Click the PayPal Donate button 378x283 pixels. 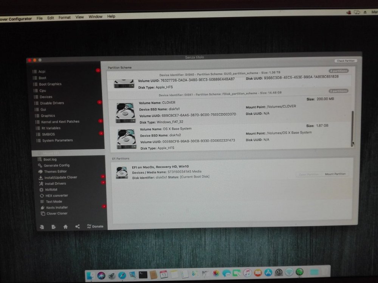click(95, 226)
